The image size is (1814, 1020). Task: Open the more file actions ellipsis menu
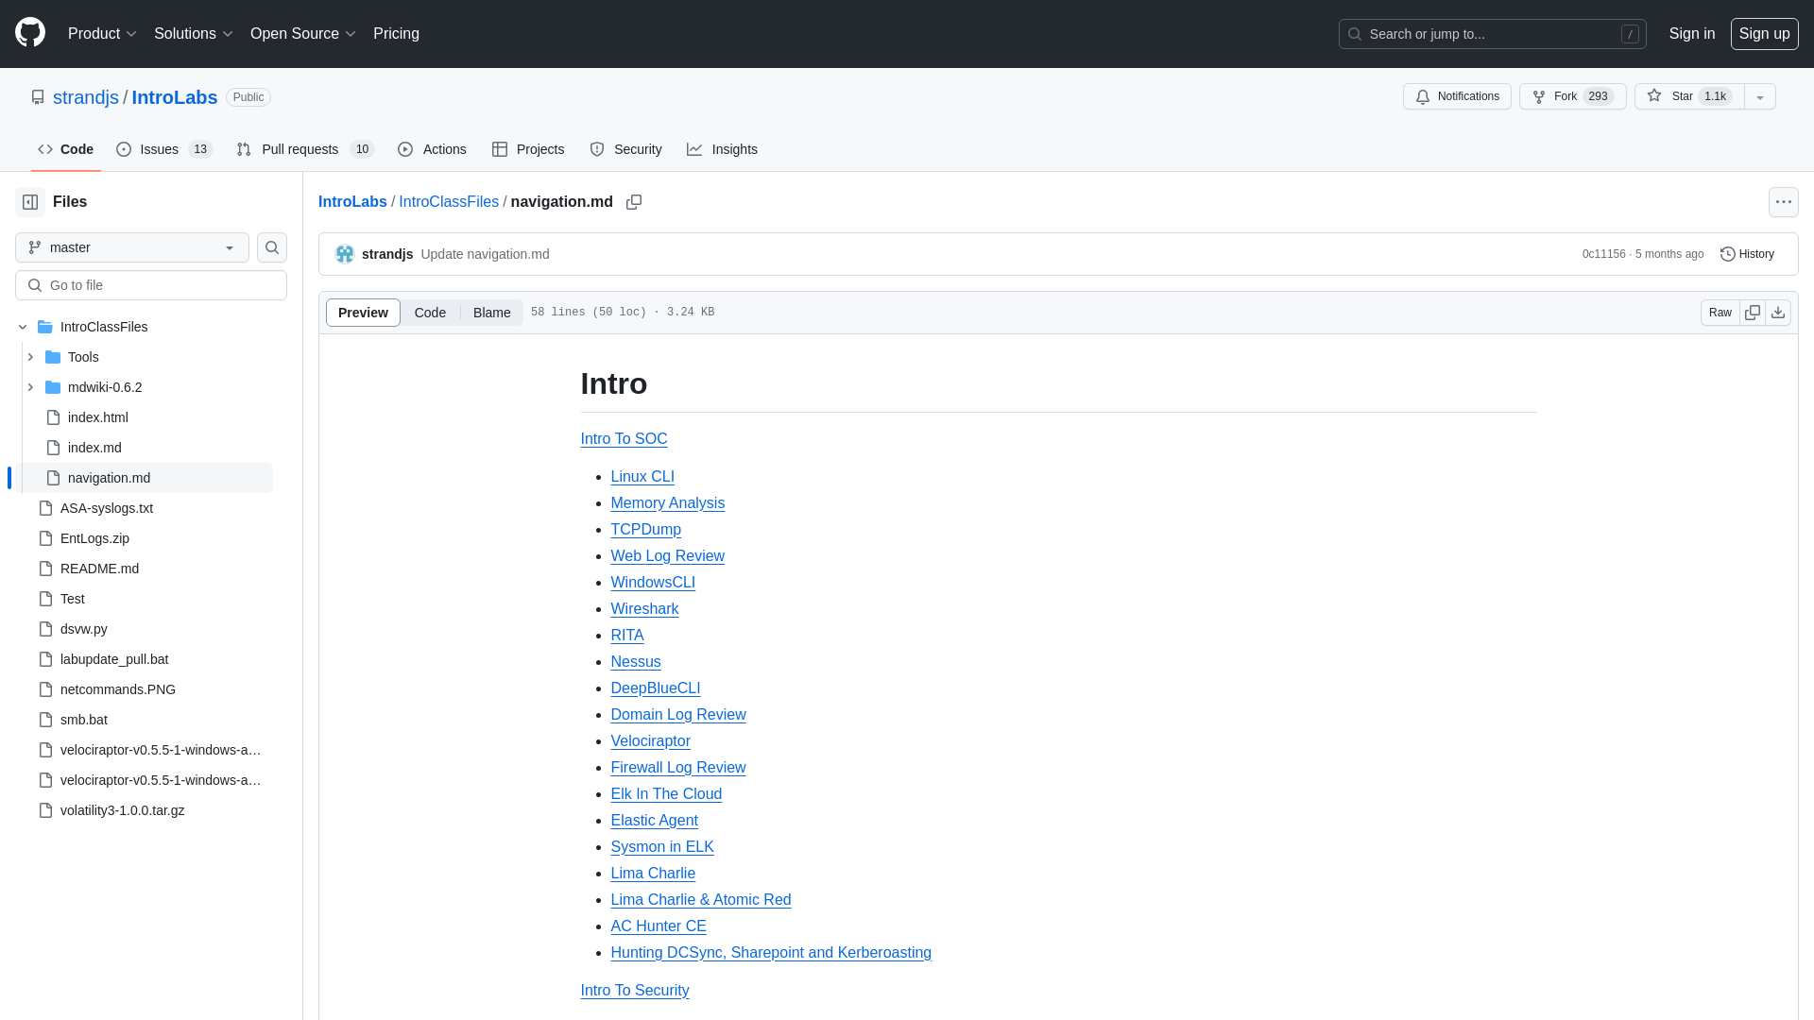[x=1783, y=202]
